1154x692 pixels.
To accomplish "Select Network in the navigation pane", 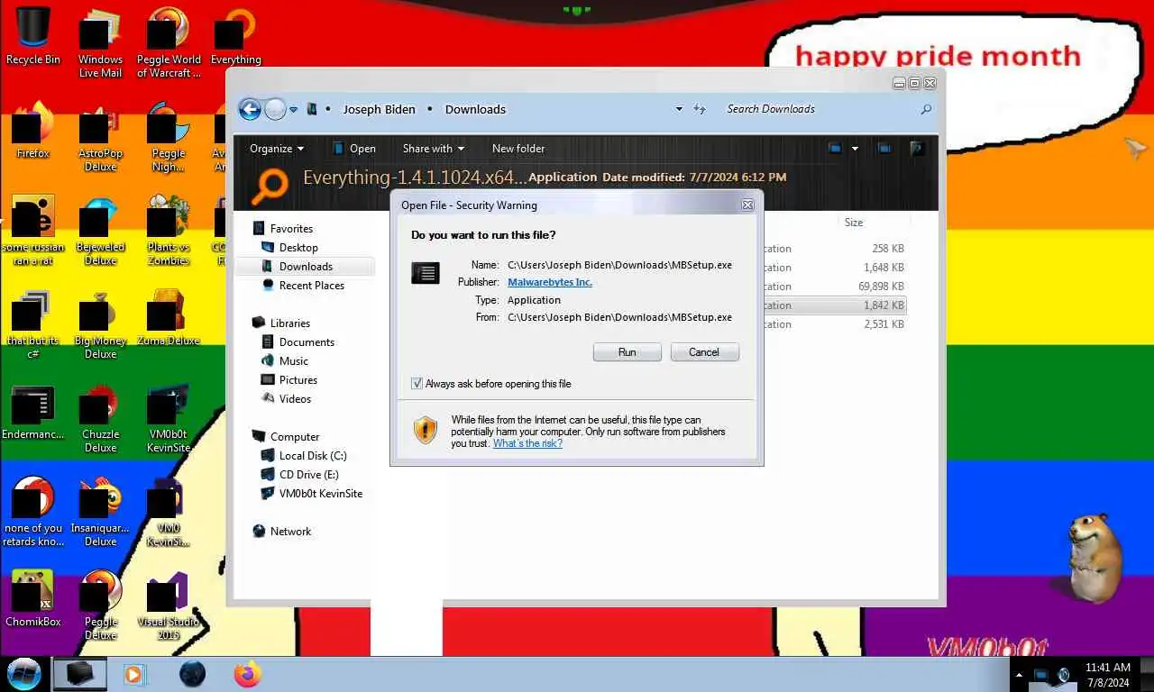I will (x=290, y=532).
